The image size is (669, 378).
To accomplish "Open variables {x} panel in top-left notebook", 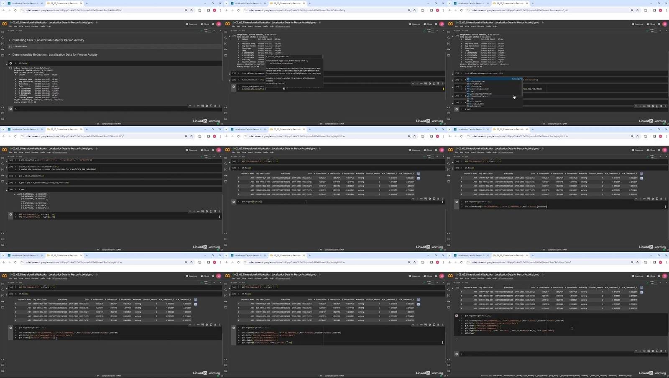I will [3, 43].
